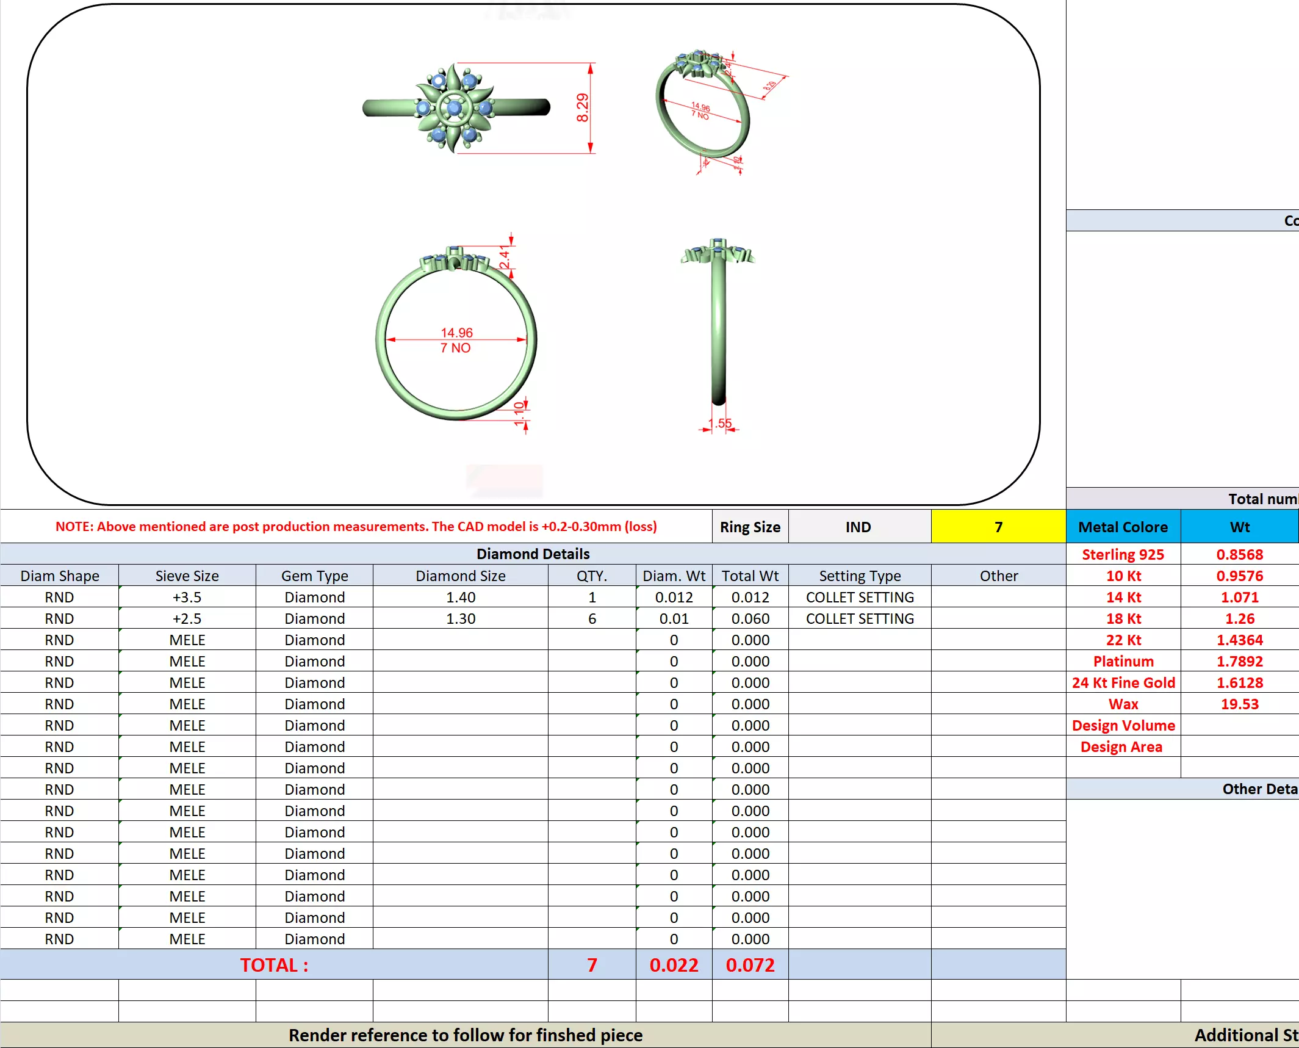
Task: Select first COLLET SETTING cell
Action: point(859,597)
